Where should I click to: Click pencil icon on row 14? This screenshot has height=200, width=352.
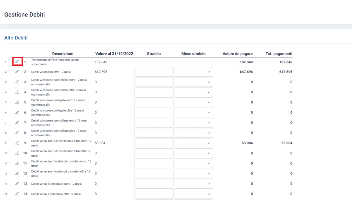[x=17, y=194]
